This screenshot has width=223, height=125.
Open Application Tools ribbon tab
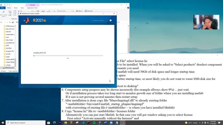tap(32, 8)
